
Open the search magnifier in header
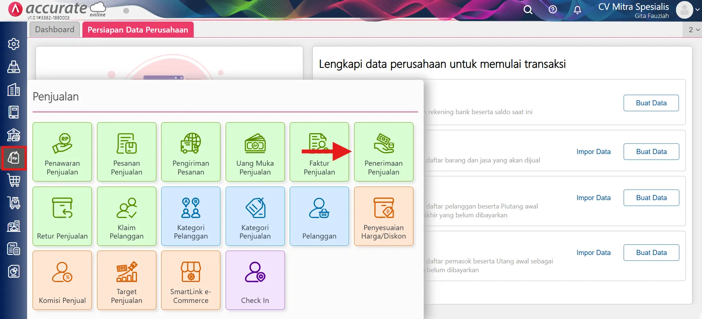(528, 10)
